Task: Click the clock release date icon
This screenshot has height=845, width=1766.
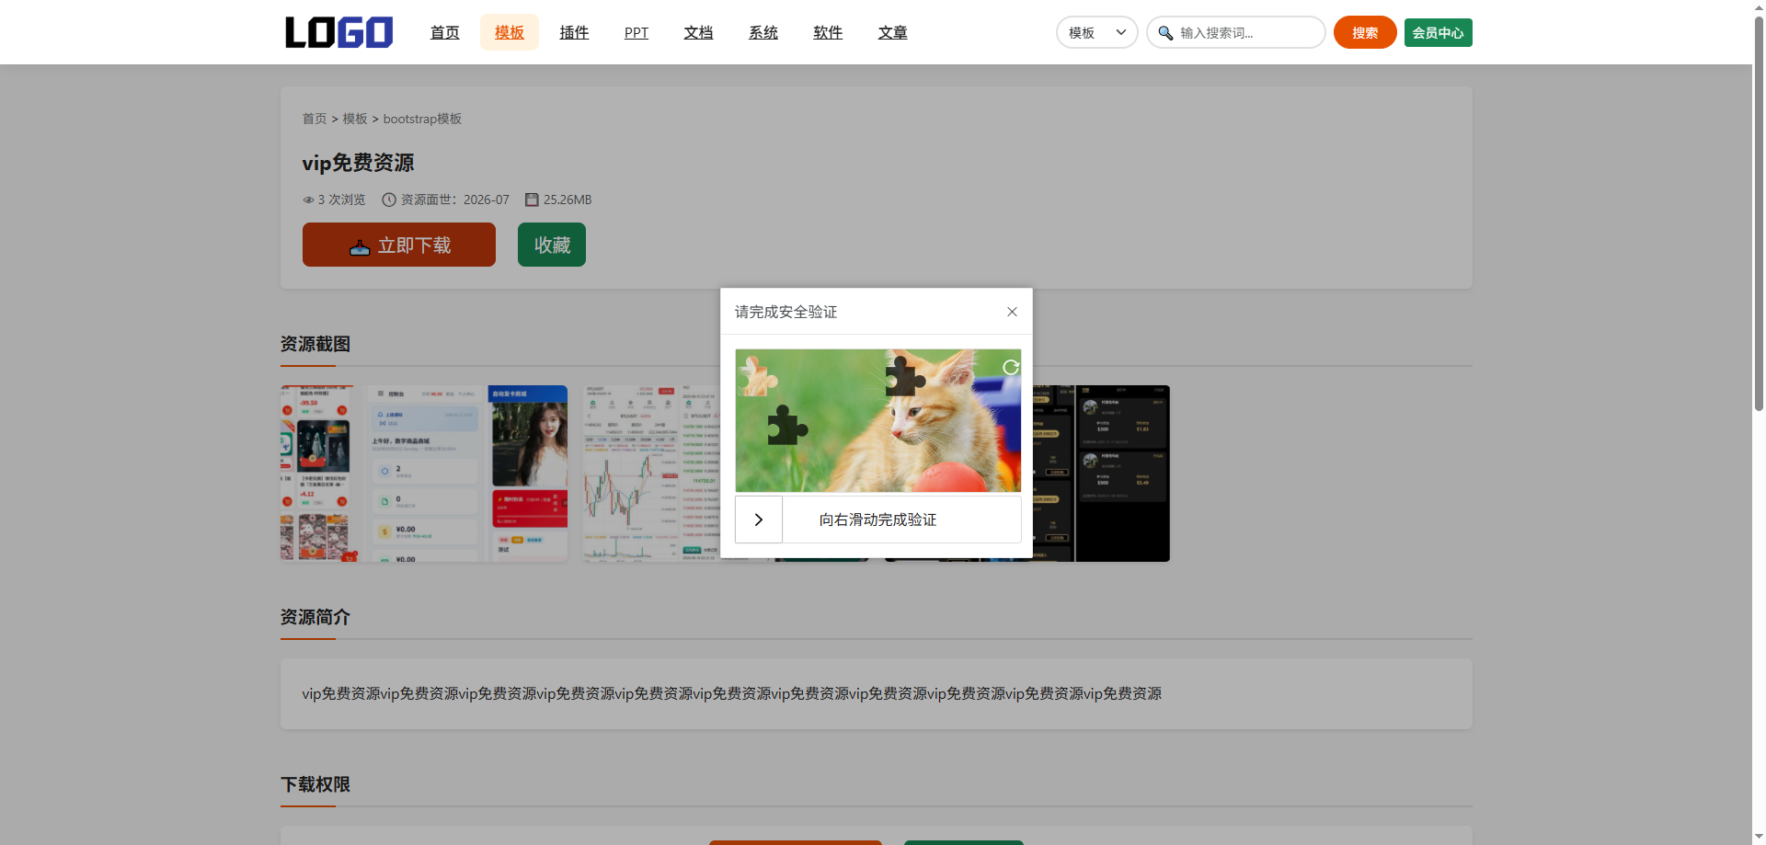Action: point(389,200)
